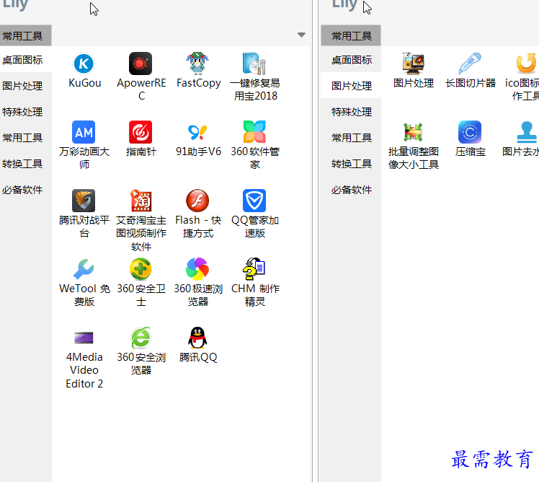Launch 万彩动画大师 application
Viewport: 539px width, 482px height.
[x=84, y=133]
